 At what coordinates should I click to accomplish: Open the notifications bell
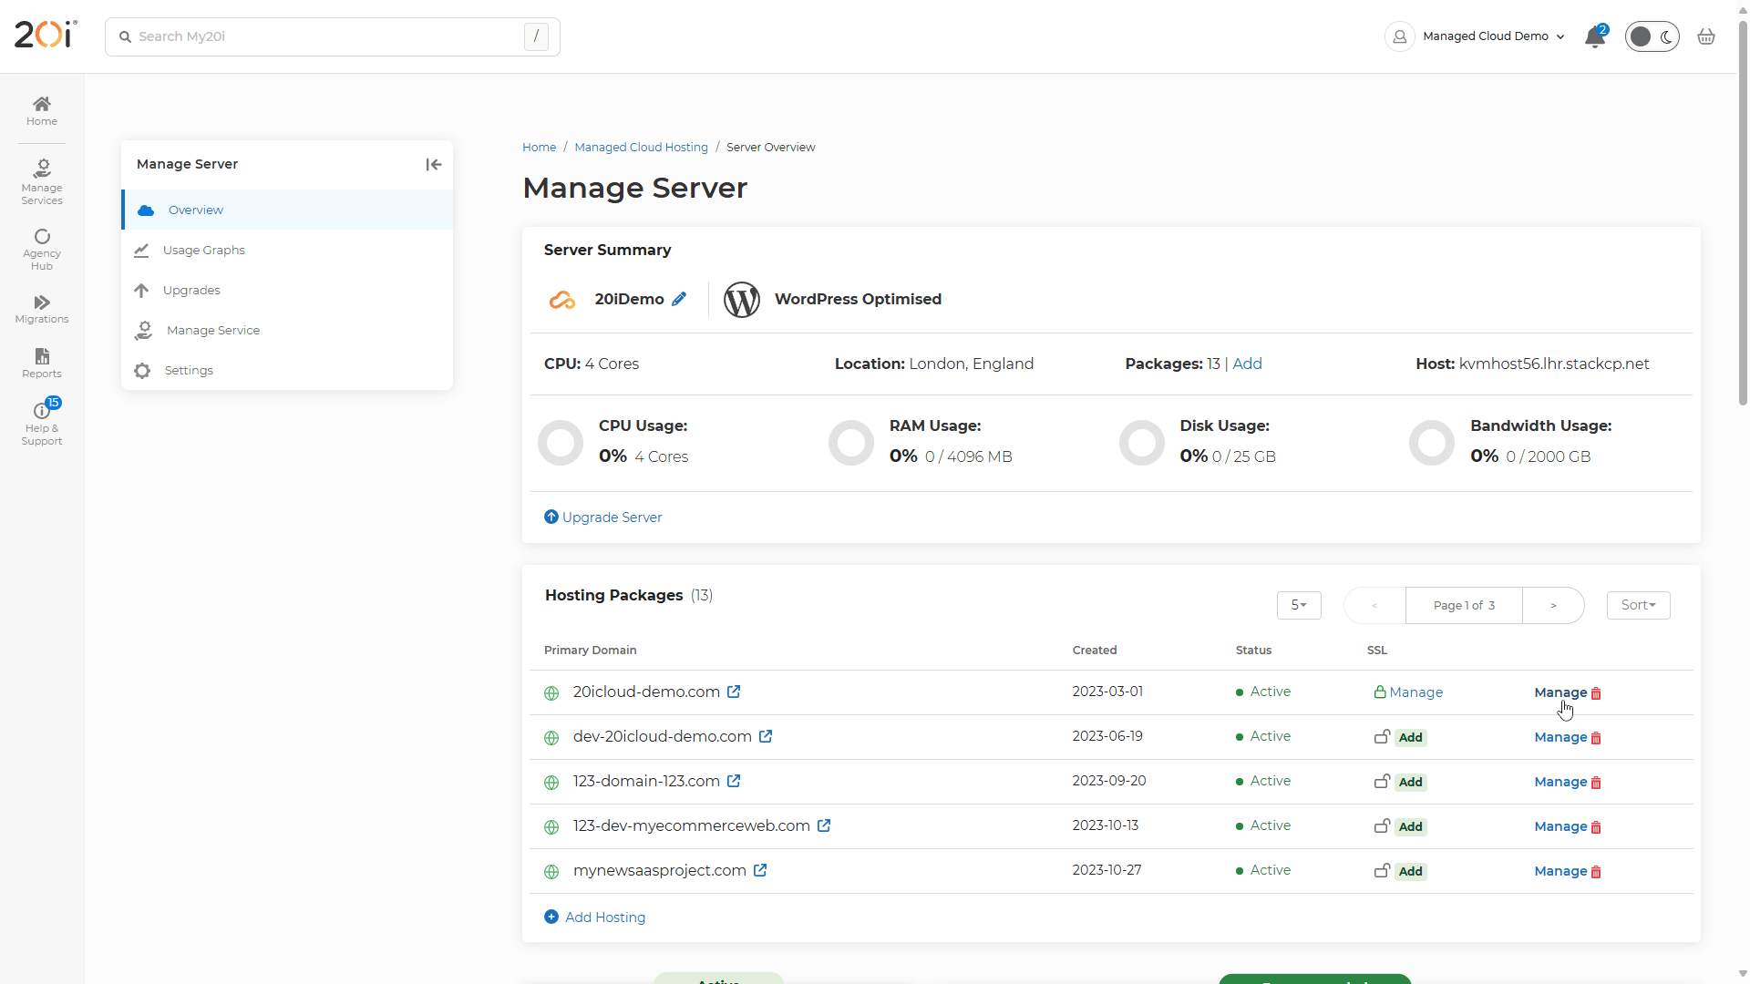tap(1595, 36)
